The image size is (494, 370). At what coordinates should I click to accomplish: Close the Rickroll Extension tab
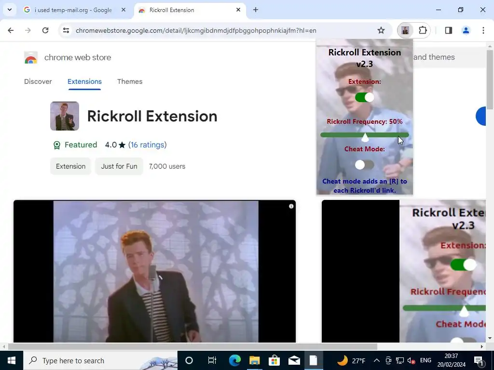tap(238, 10)
